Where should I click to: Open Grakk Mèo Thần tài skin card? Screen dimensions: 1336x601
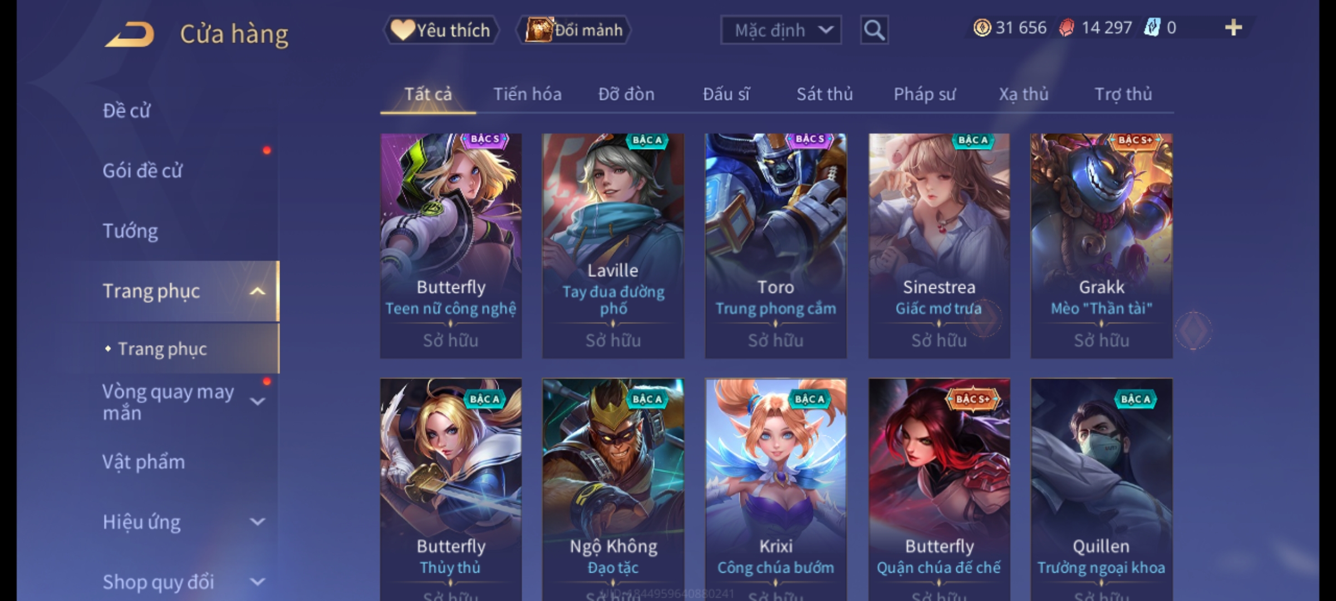[x=1101, y=245]
